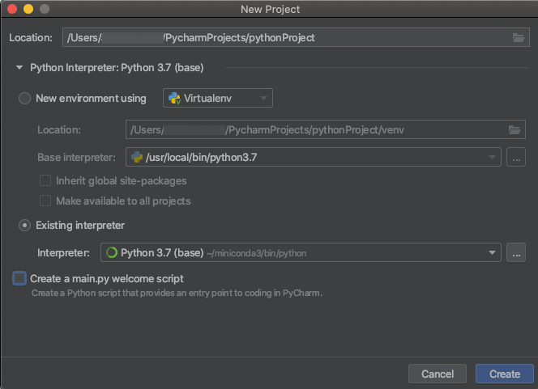
Task: Click the /usr/local/bin/python3.7 text
Action: [x=202, y=158]
